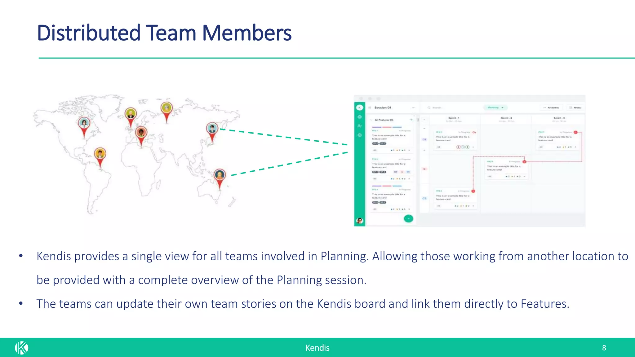The image size is (635, 357).
Task: Click the layers icon in green sidebar
Action: coord(360,117)
